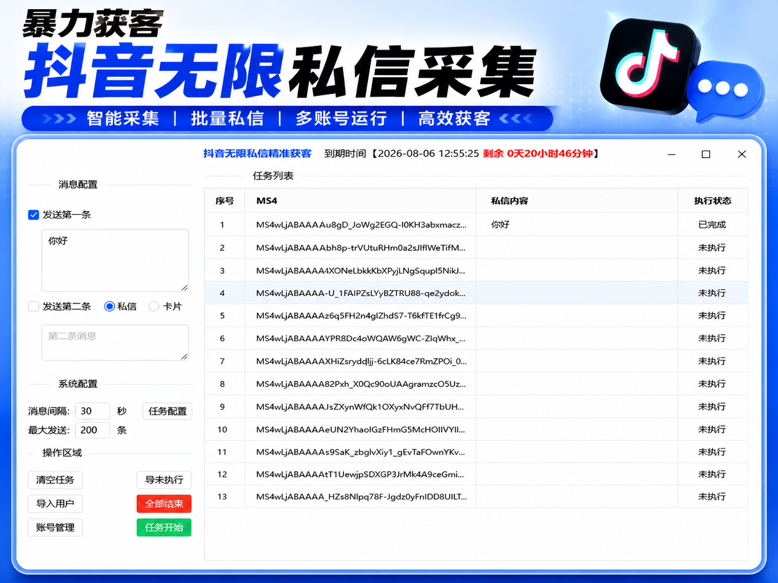
Task: Click the 第二条消息 text area
Action: pos(115,342)
